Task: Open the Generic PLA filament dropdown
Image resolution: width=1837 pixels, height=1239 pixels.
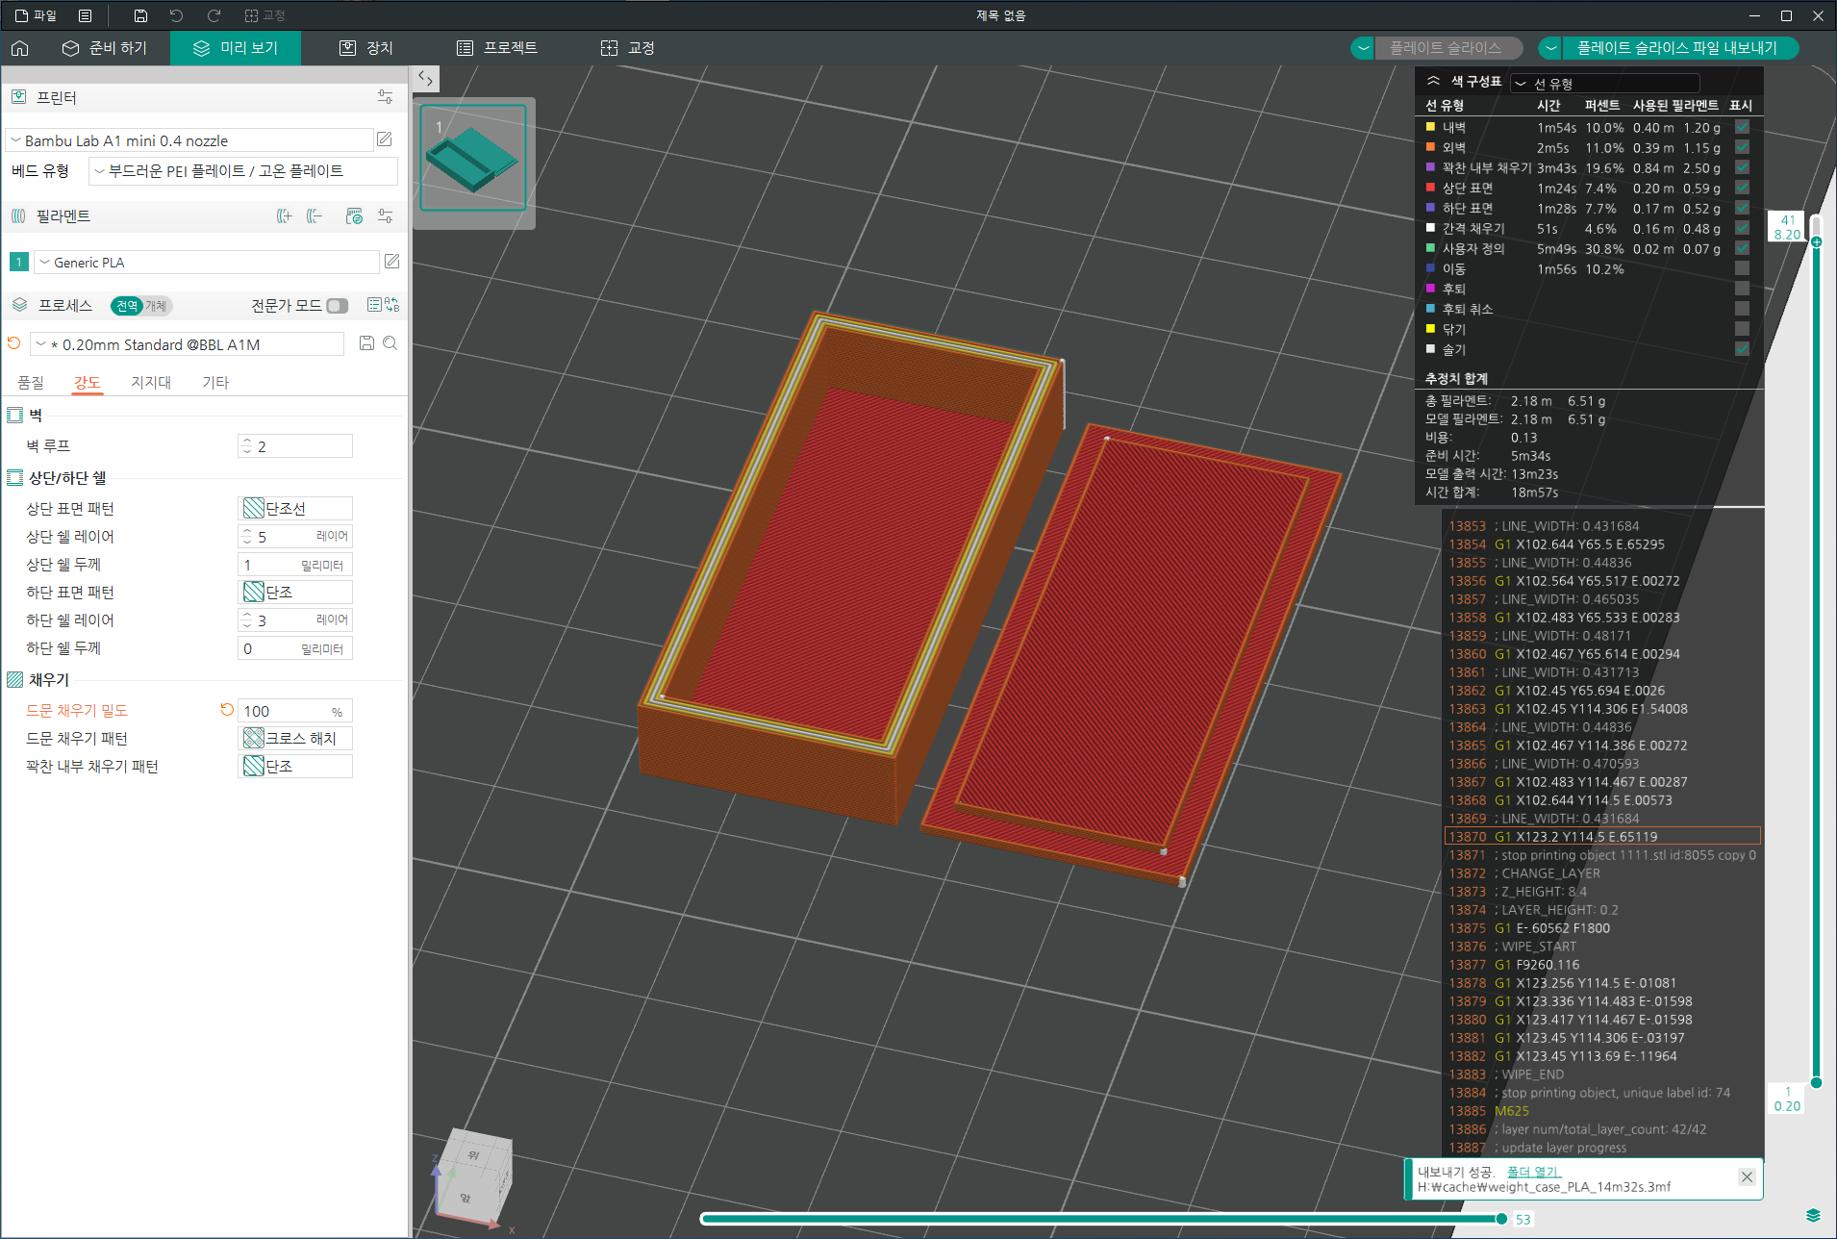Action: click(207, 262)
